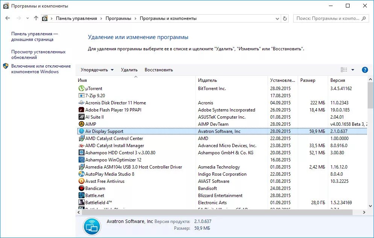Refresh the Programs and Components list

(285, 18)
